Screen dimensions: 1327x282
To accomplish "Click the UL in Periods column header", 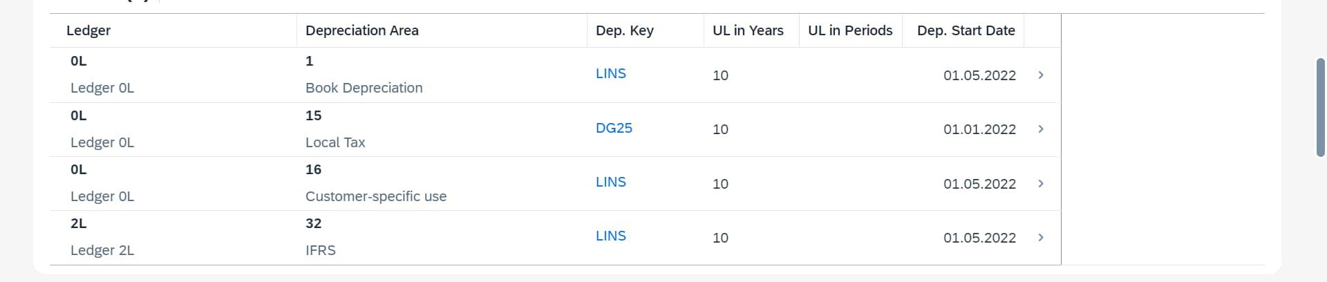I will pos(850,30).
